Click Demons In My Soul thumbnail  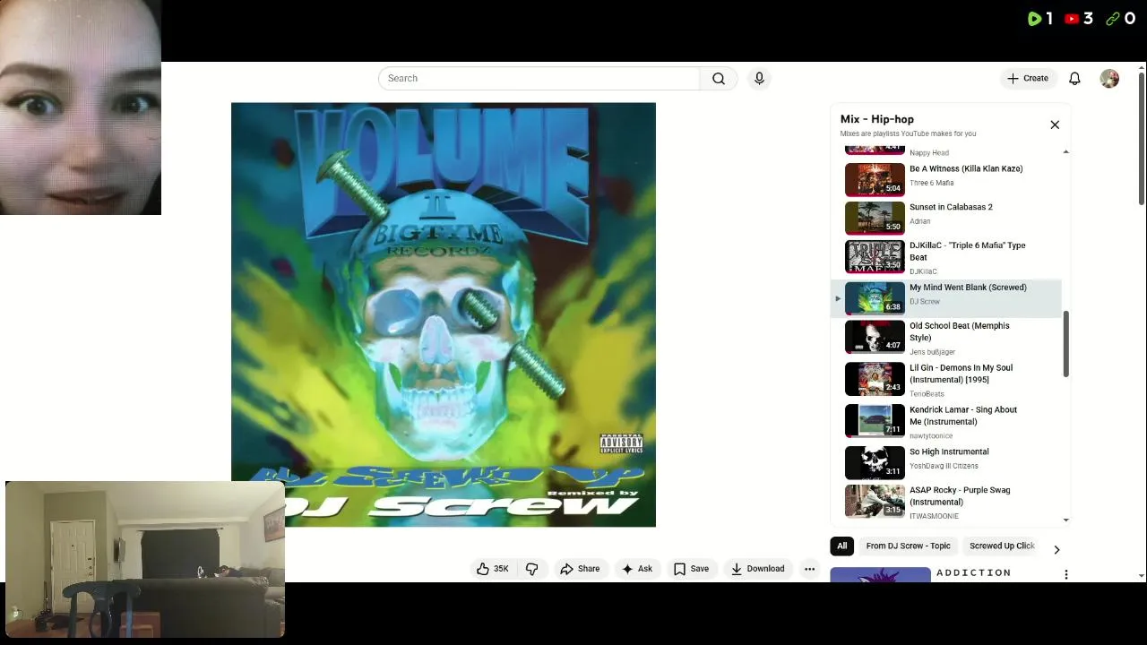pos(875,379)
